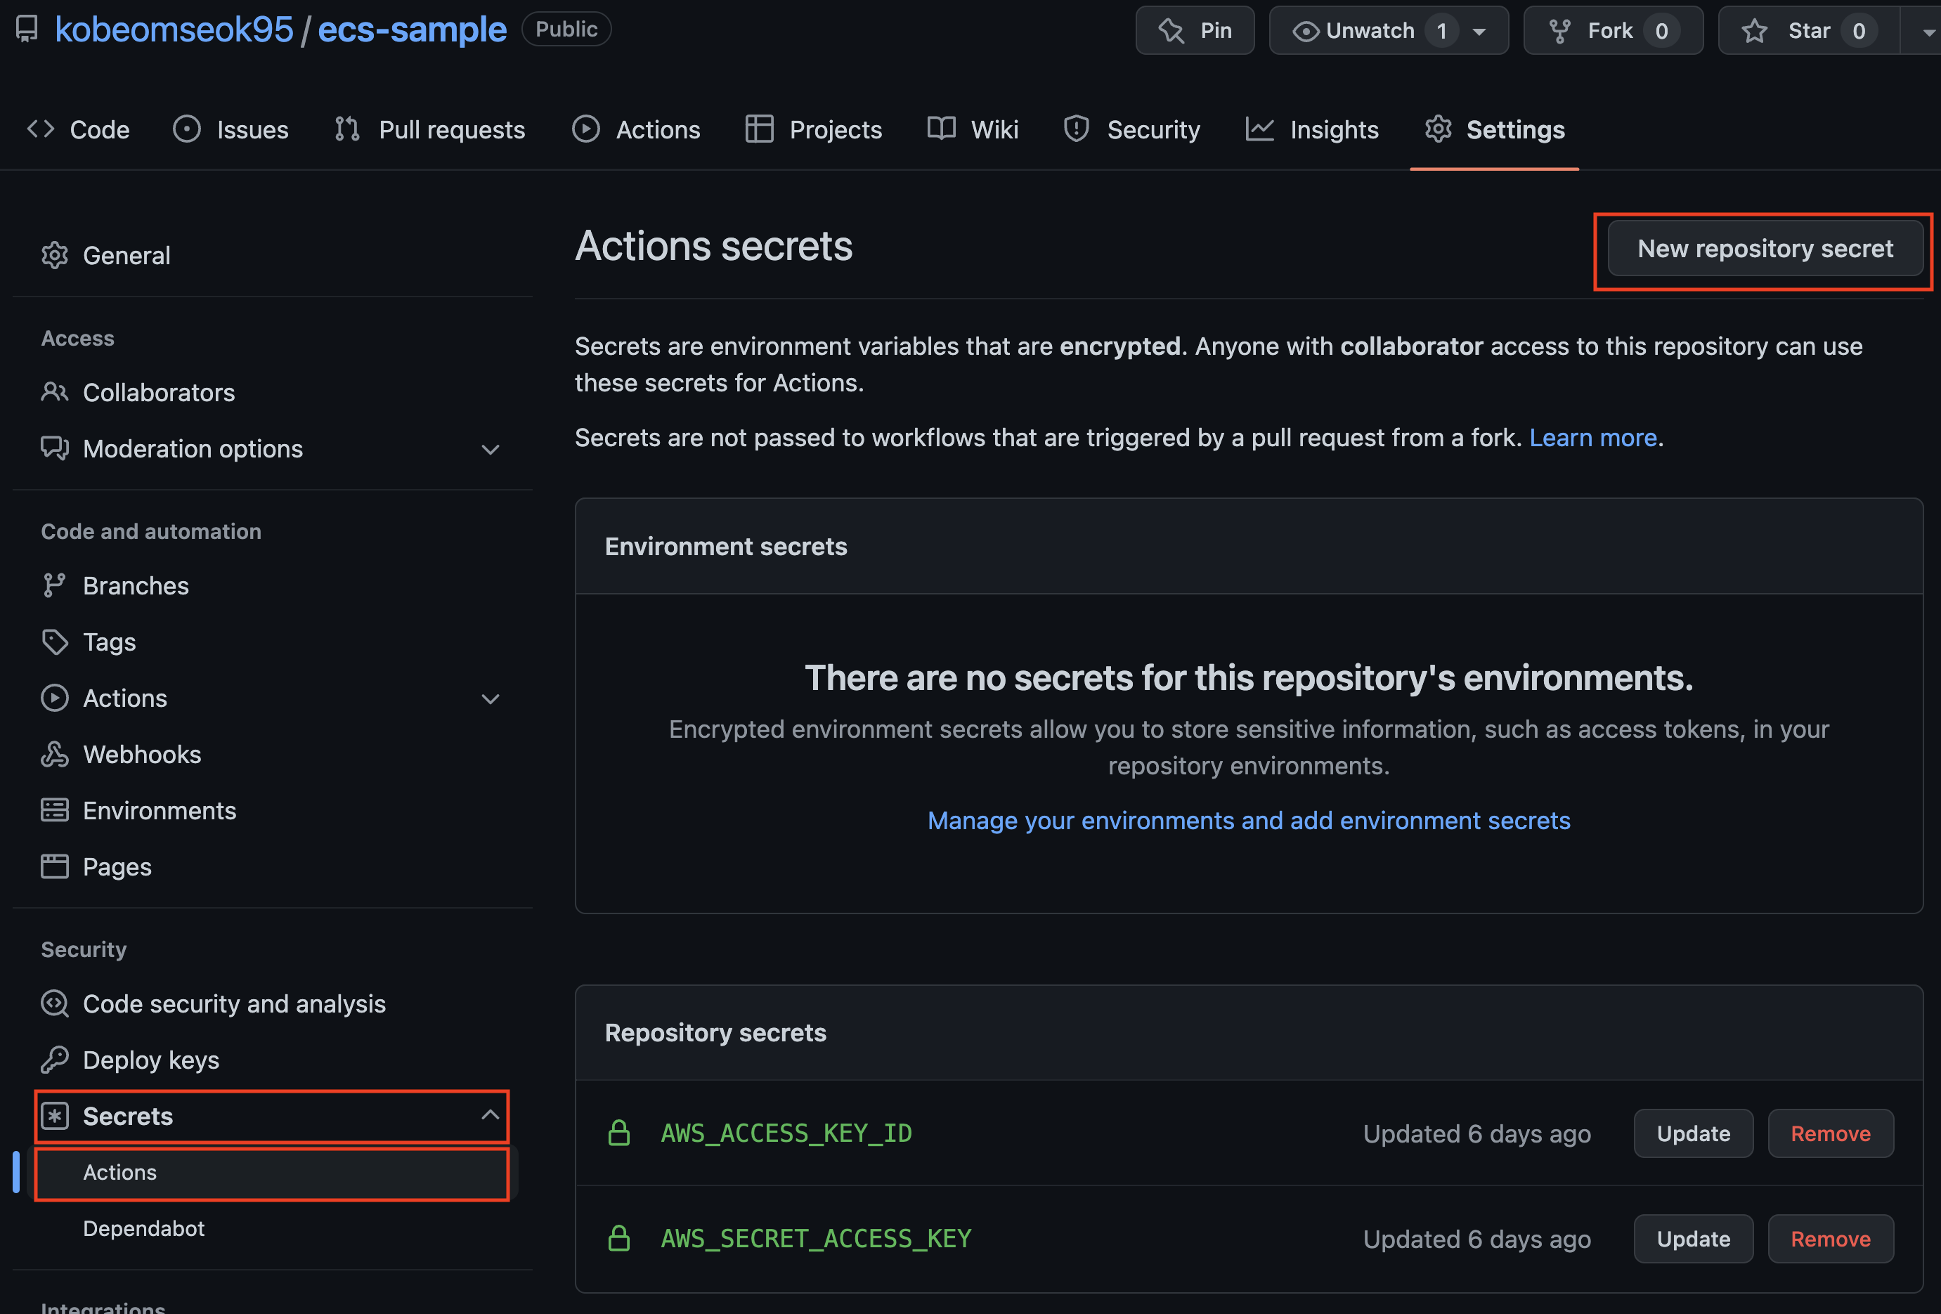The width and height of the screenshot is (1941, 1314).
Task: Switch to the Wiki tab
Action: 973,129
